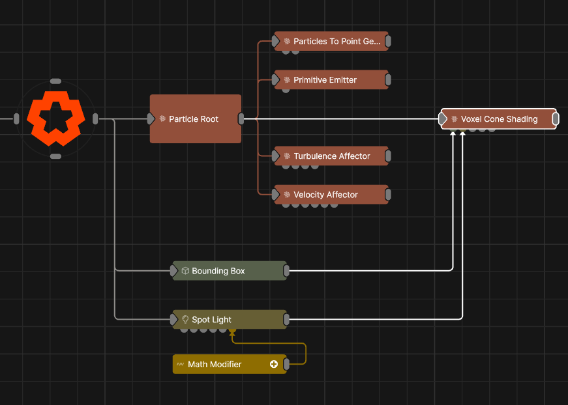Click the output port of Voxel Cone Shading
This screenshot has width=568, height=405.
[x=556, y=119]
